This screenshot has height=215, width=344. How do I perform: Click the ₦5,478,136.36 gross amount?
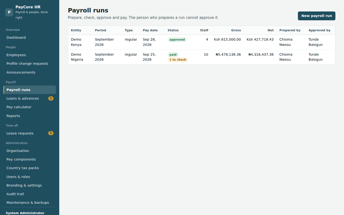click(228, 54)
